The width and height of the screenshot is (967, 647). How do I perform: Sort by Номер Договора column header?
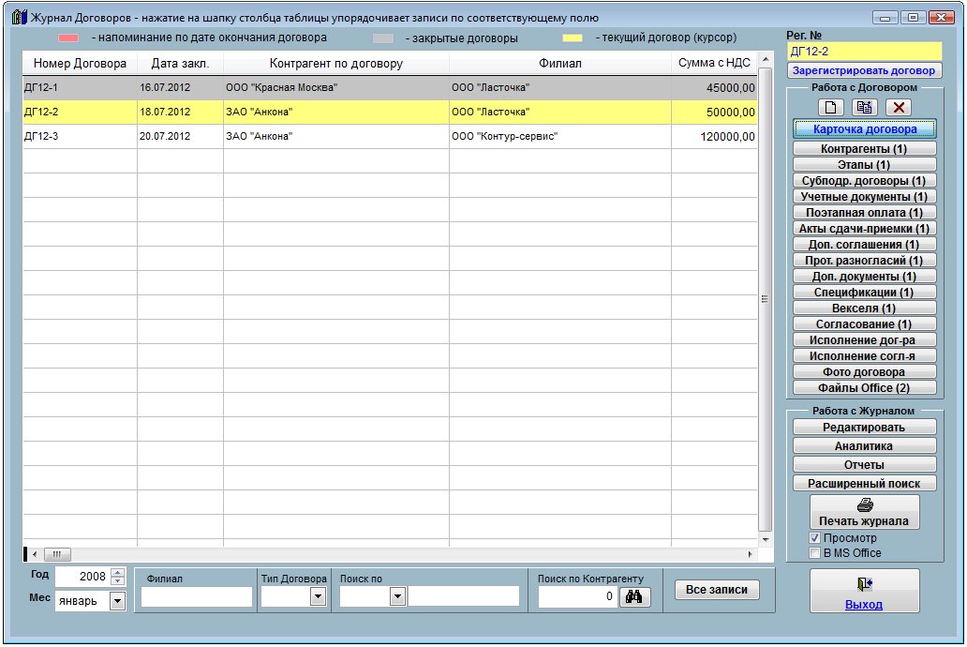(x=79, y=64)
